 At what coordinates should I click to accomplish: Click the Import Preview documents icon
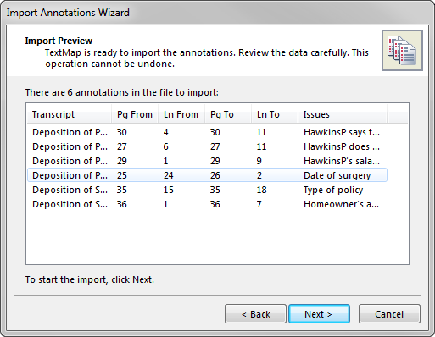tap(402, 50)
